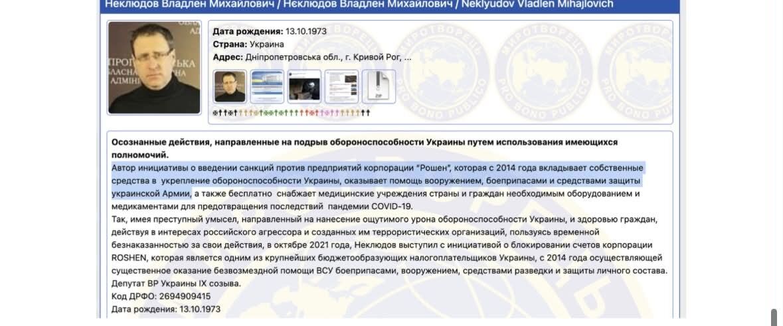Open the small portrait thumbnail, first in the gallery

tap(230, 87)
